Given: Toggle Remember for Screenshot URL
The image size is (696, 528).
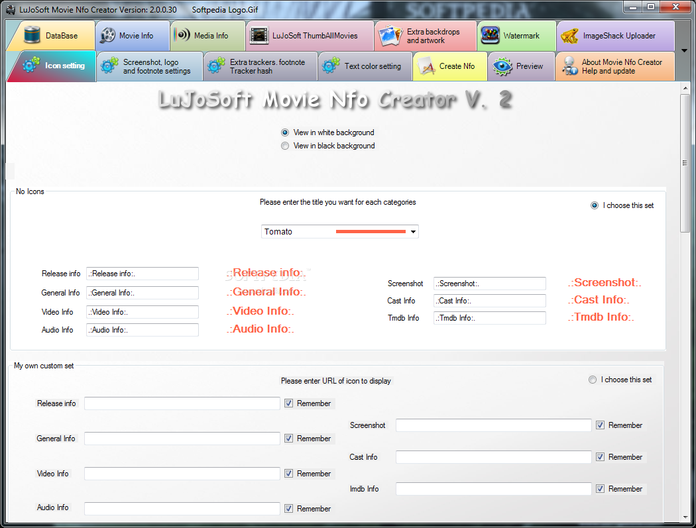Looking at the screenshot, I should (x=600, y=425).
